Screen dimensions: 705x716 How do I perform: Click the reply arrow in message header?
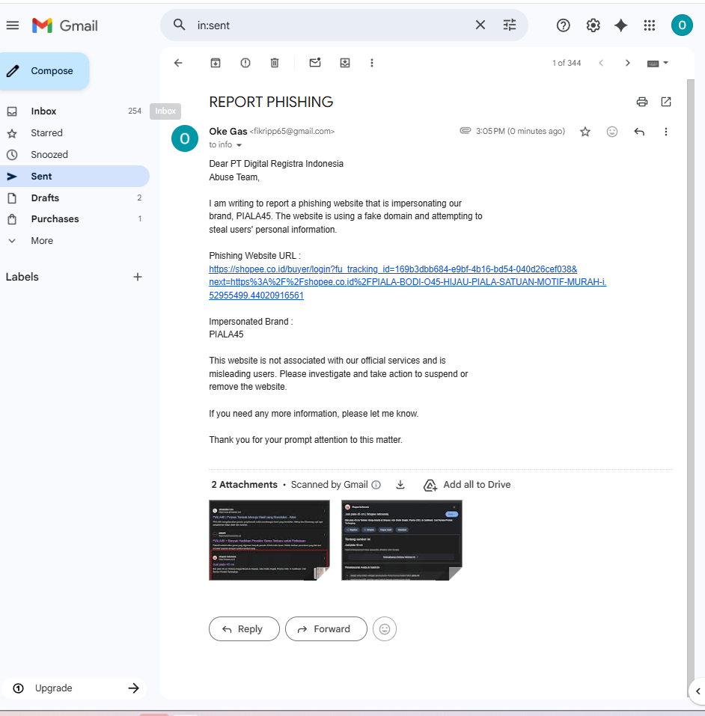[639, 132]
